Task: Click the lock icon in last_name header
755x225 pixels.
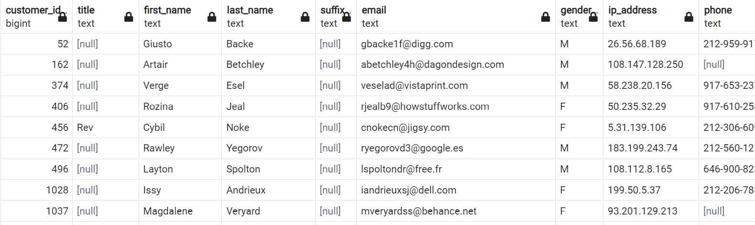Action: click(x=305, y=17)
